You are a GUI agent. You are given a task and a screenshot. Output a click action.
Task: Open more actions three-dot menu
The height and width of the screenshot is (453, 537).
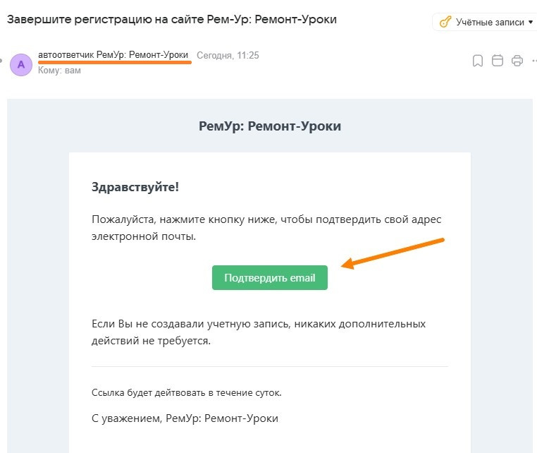tap(534, 61)
